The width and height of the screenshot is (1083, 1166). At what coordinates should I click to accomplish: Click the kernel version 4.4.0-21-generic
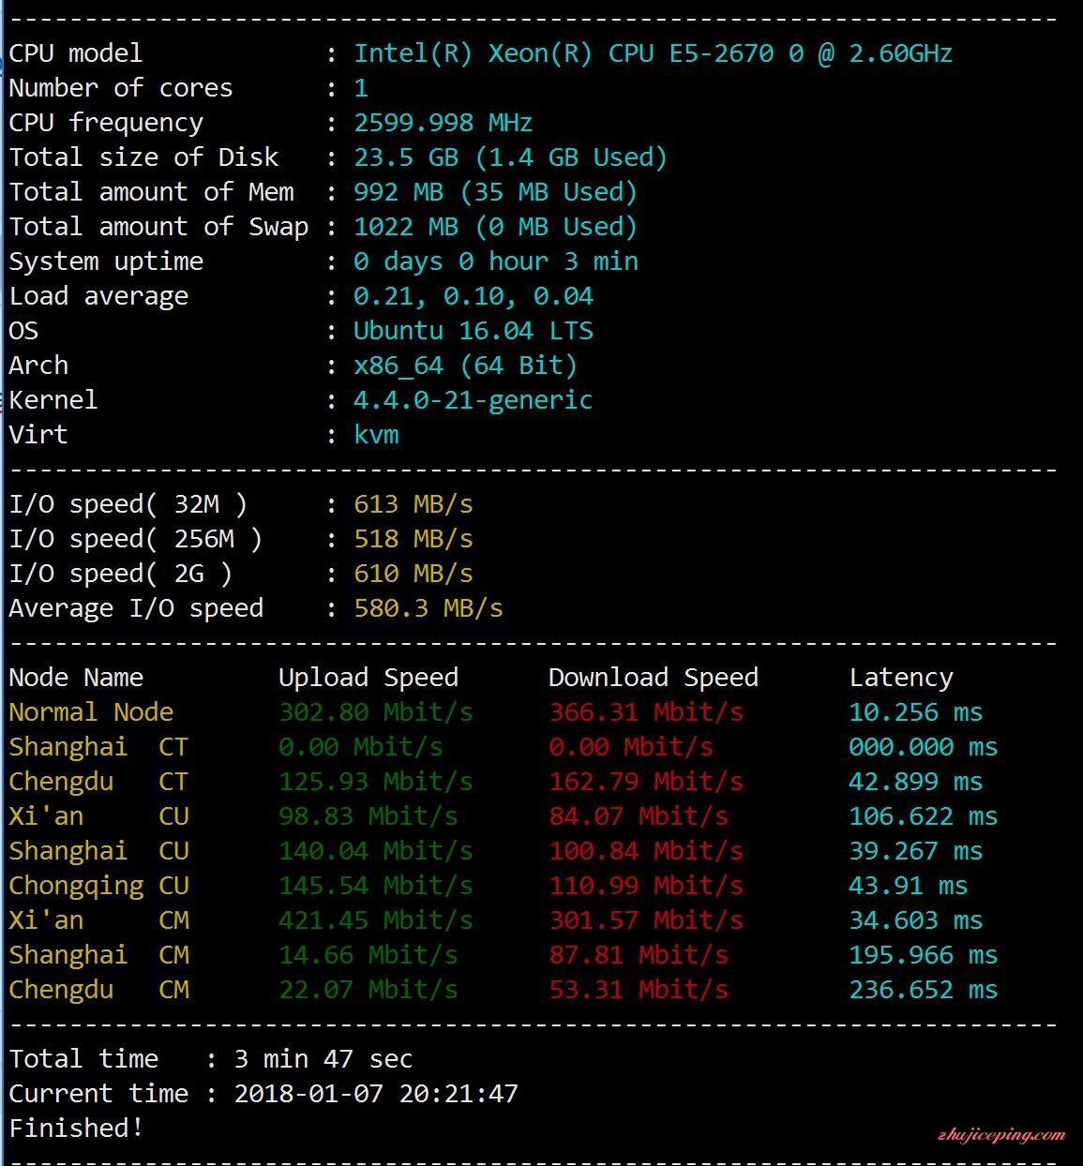point(474,400)
